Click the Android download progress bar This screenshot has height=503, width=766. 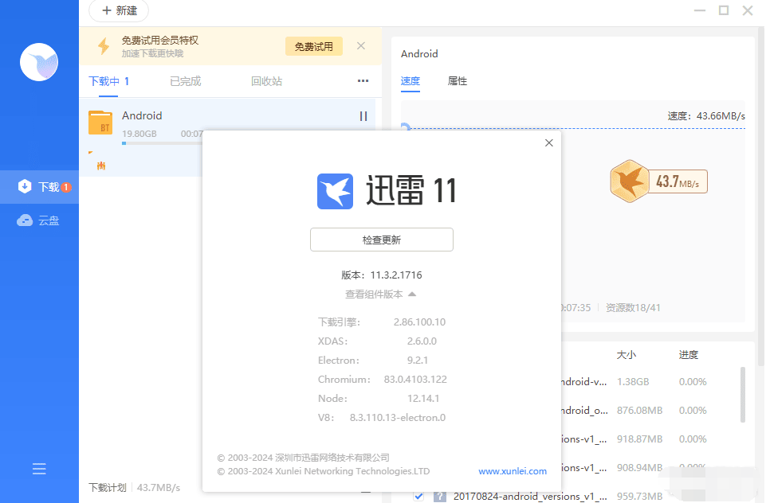point(162,143)
